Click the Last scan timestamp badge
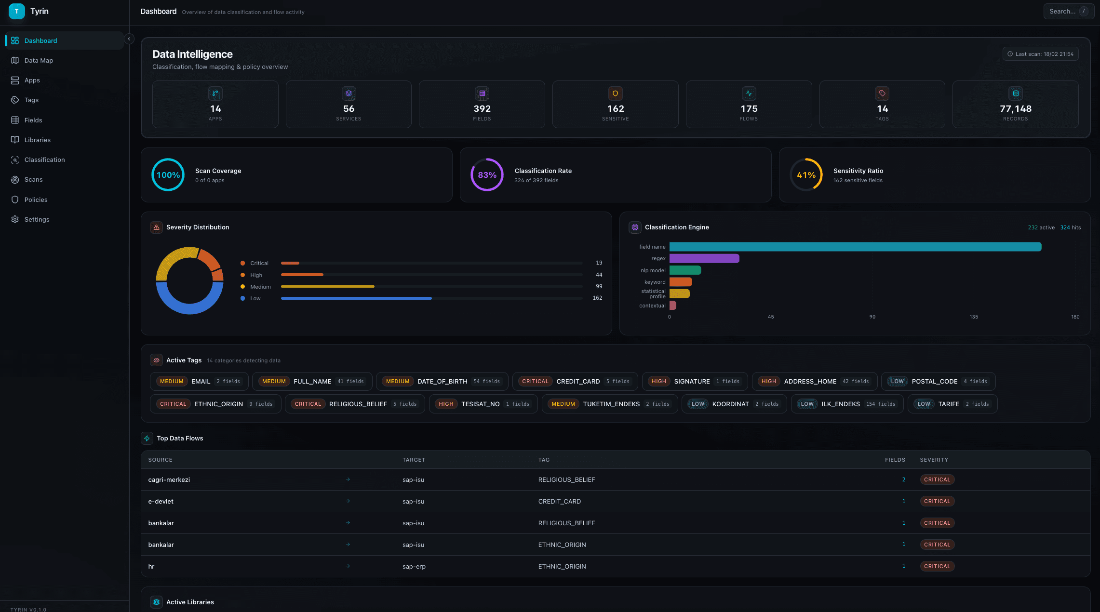 click(1040, 54)
